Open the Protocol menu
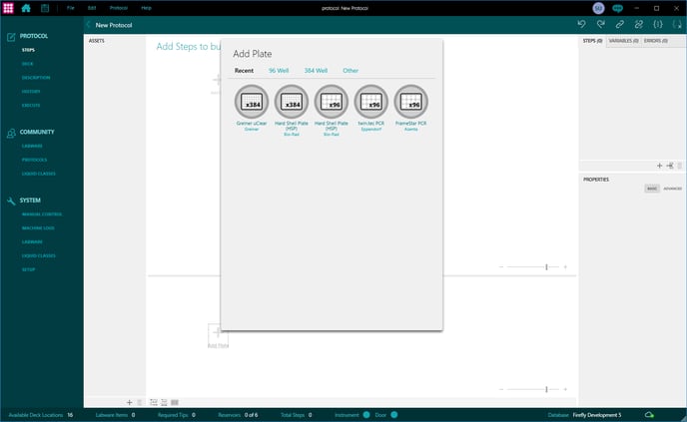Viewport: 687px width, 422px height. click(119, 8)
